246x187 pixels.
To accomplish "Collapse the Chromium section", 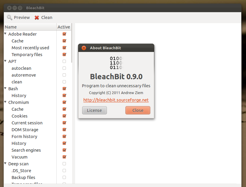I will (x=5, y=102).
